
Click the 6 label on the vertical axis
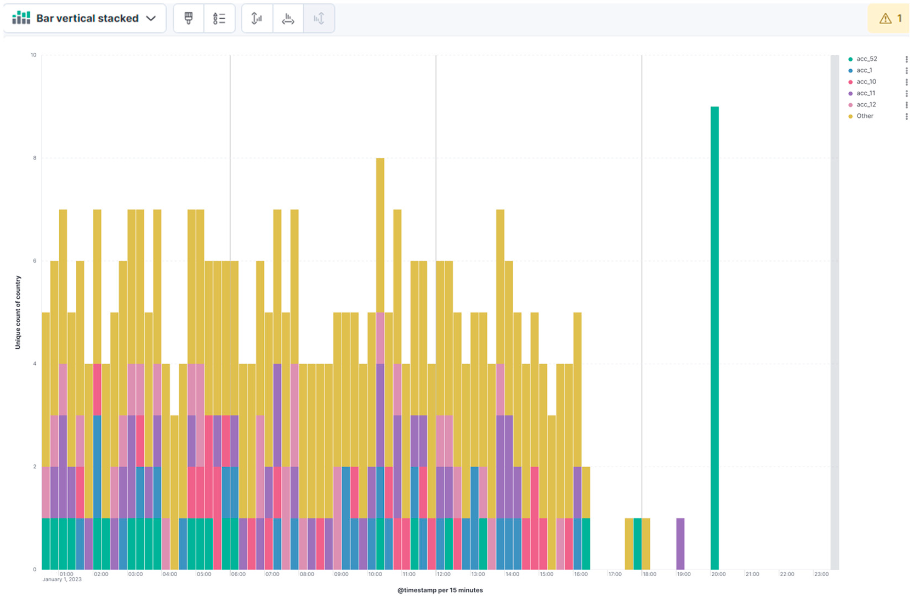[35, 261]
